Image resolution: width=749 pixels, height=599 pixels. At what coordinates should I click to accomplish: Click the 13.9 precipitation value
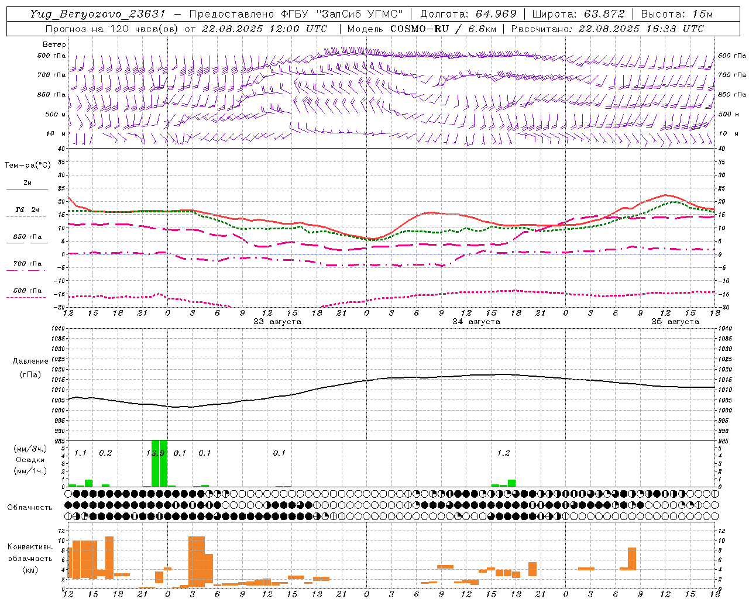tap(156, 453)
